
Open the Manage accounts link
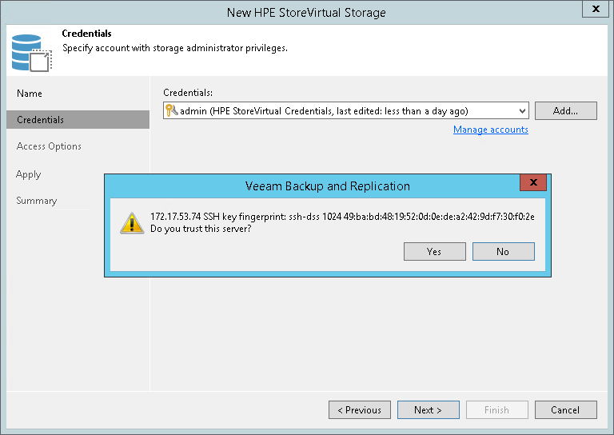490,130
